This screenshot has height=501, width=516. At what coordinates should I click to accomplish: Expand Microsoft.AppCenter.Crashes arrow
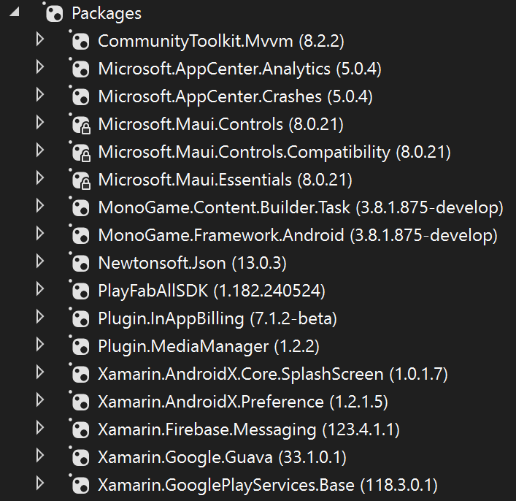(x=40, y=95)
